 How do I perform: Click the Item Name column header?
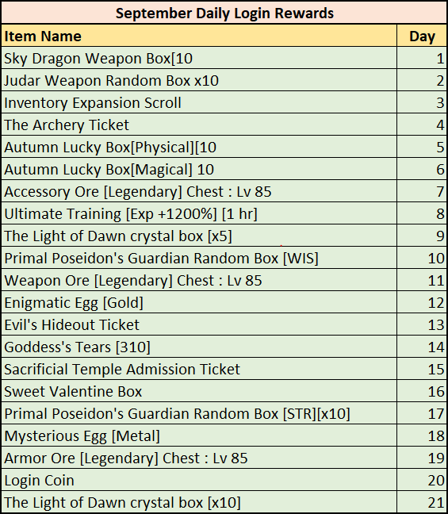[199, 36]
